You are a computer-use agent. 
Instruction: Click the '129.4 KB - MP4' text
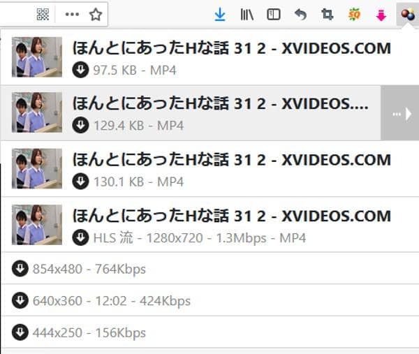(x=138, y=126)
